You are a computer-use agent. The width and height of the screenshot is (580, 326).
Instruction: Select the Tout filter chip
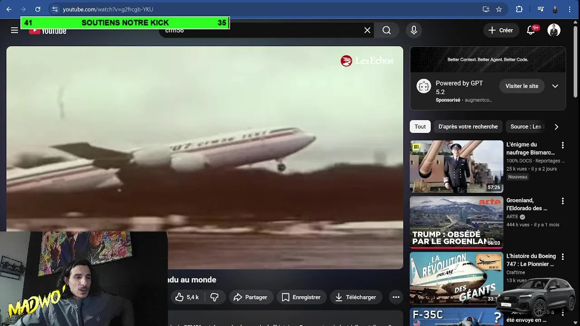(420, 127)
